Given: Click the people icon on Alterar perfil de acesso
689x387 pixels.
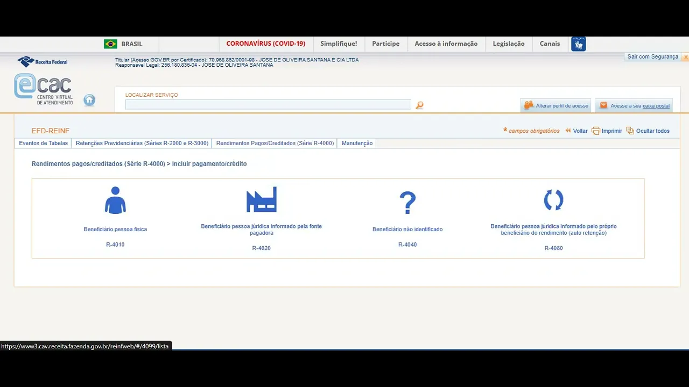Looking at the screenshot, I should point(529,105).
